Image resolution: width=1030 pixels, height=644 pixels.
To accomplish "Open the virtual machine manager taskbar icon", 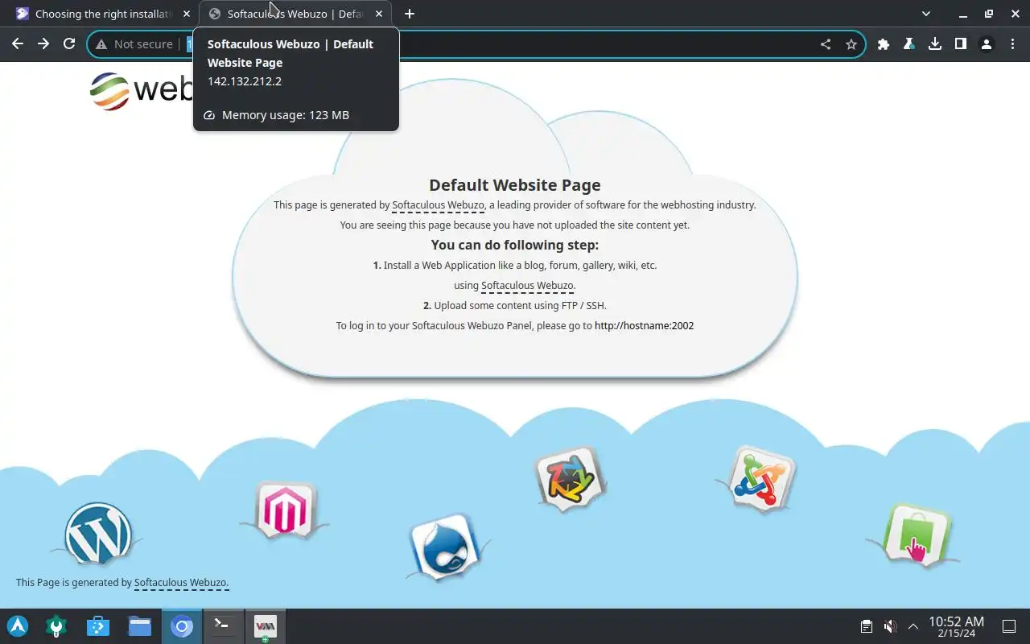I will (x=266, y=626).
